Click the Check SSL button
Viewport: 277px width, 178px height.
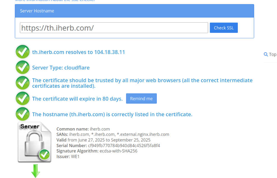coord(224,28)
